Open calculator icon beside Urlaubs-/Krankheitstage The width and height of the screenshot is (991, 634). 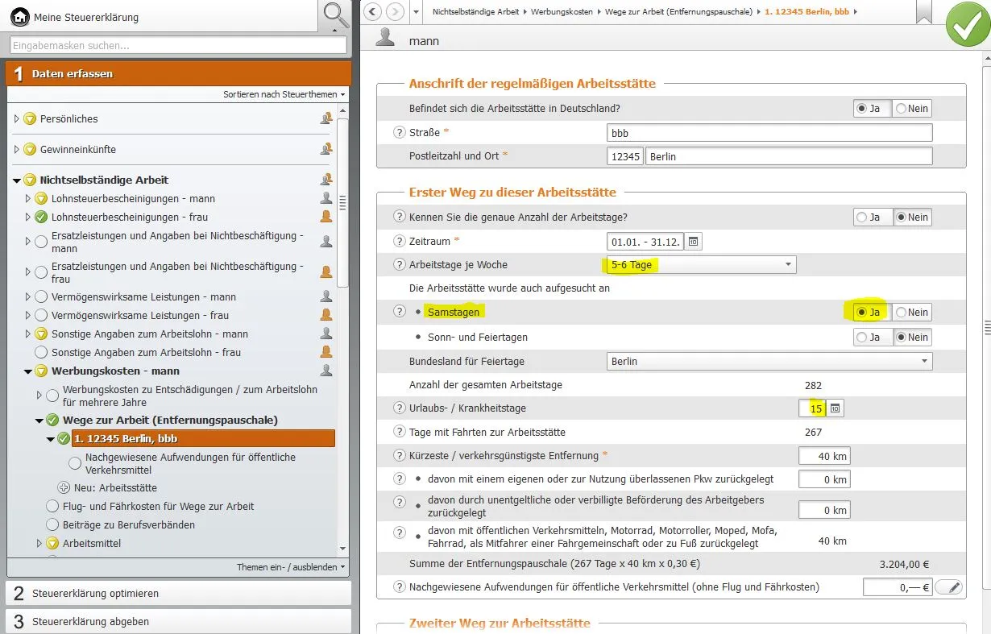(x=836, y=408)
